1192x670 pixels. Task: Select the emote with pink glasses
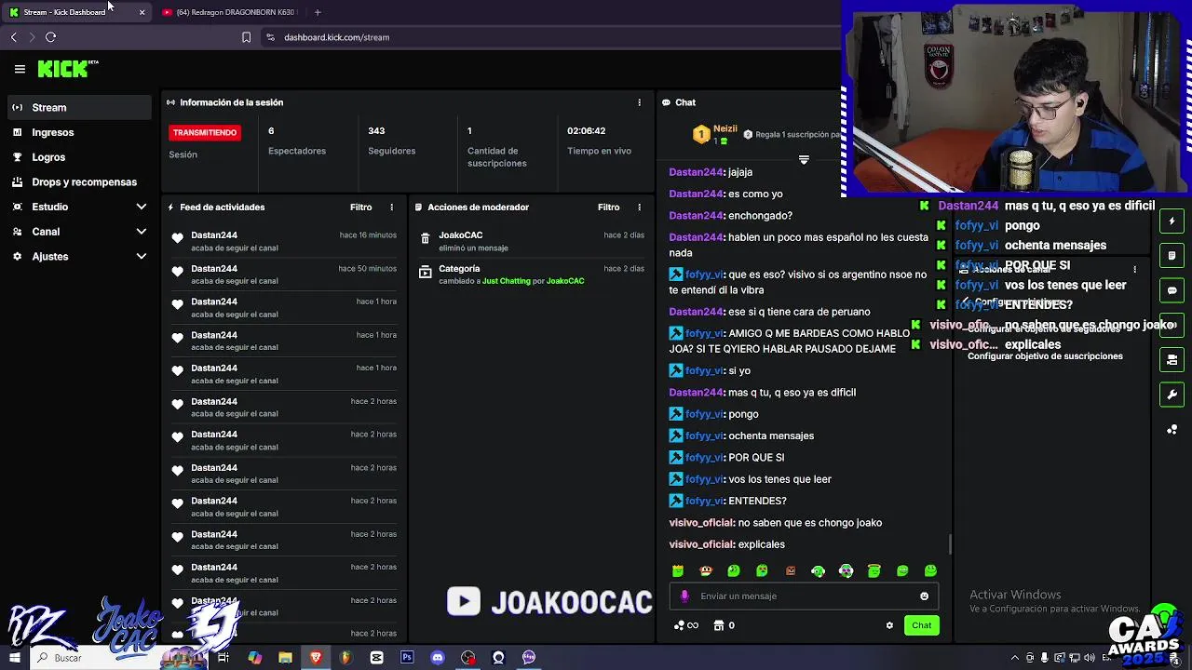pyautogui.click(x=847, y=570)
